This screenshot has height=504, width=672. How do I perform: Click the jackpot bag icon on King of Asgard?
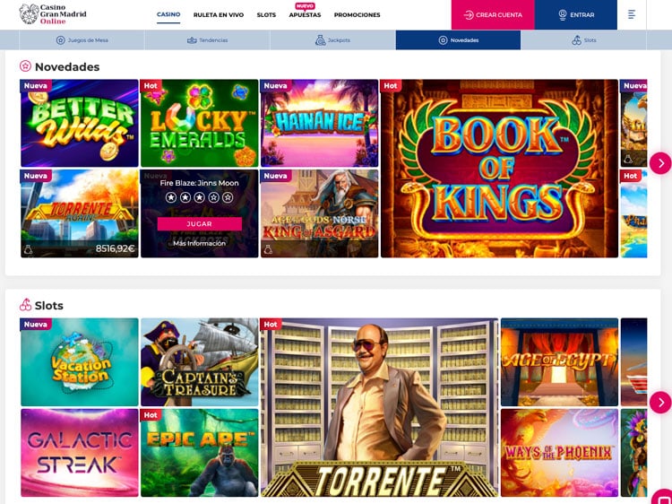coord(268,249)
